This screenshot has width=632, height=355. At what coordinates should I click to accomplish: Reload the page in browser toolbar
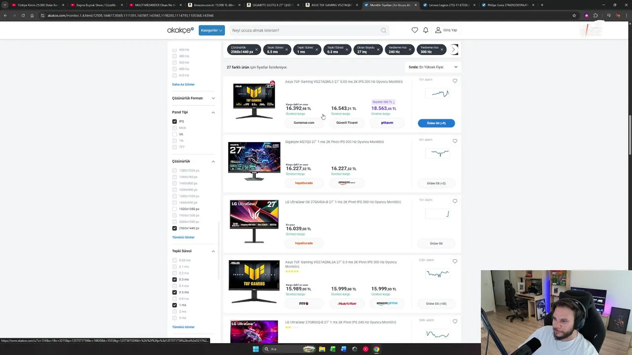coord(23,15)
